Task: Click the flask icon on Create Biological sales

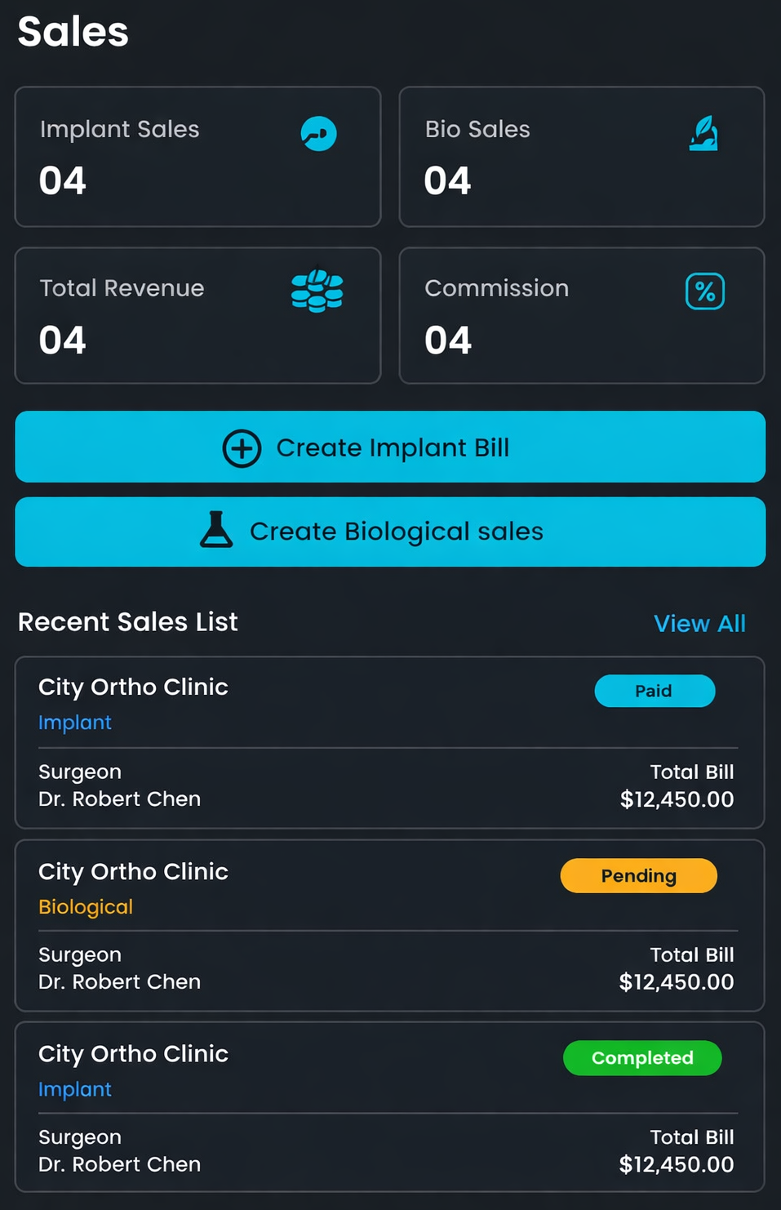Action: coord(216,531)
